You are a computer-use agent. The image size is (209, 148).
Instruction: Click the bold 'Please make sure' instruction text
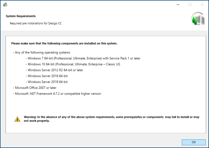64,43
